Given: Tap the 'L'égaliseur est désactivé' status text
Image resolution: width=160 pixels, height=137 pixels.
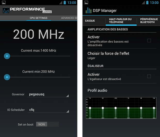Looking at the screenshot, I should tap(104, 79).
